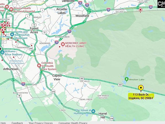Image resolution: width=165 pixels, height=124 pixels.
Task: Click the Columbia VA Health Care System marker
Action: coord(39,66)
